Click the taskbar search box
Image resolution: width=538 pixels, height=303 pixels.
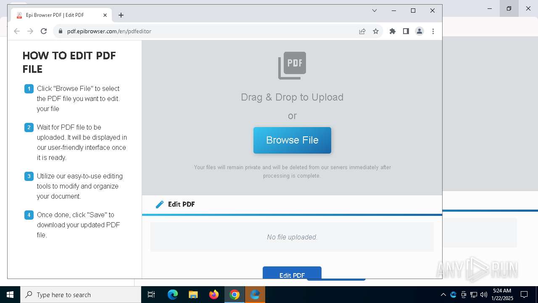[81, 295]
